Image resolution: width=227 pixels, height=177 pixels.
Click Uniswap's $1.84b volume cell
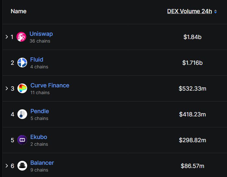[x=192, y=37]
